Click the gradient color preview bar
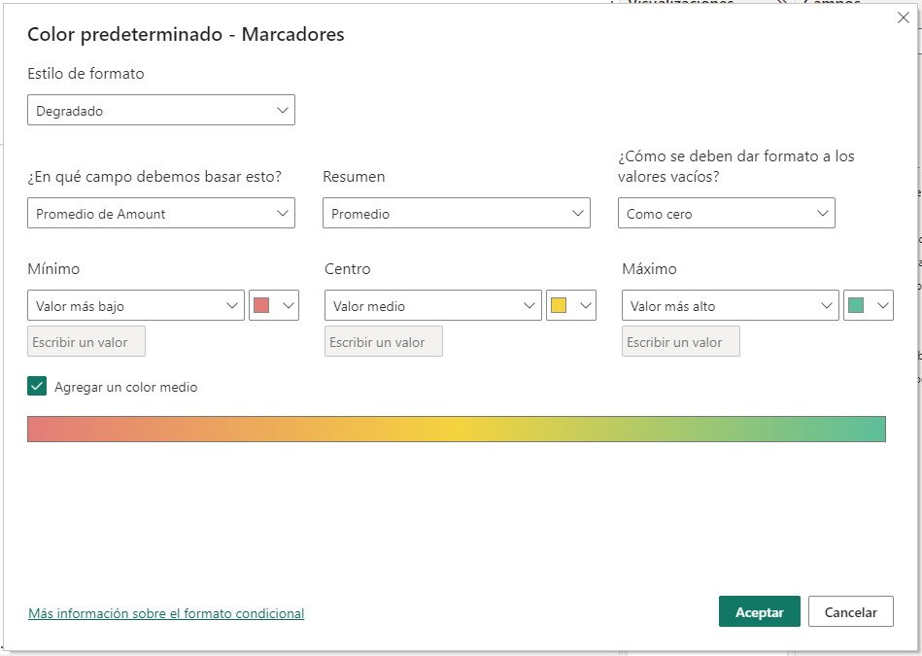This screenshot has height=656, width=922. (x=457, y=429)
